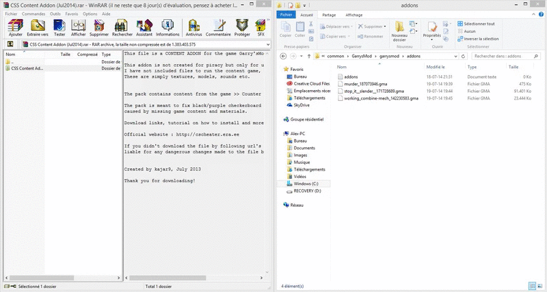Open Propriétés icon in Explorer ribbon
547x292 pixels.
click(432, 29)
